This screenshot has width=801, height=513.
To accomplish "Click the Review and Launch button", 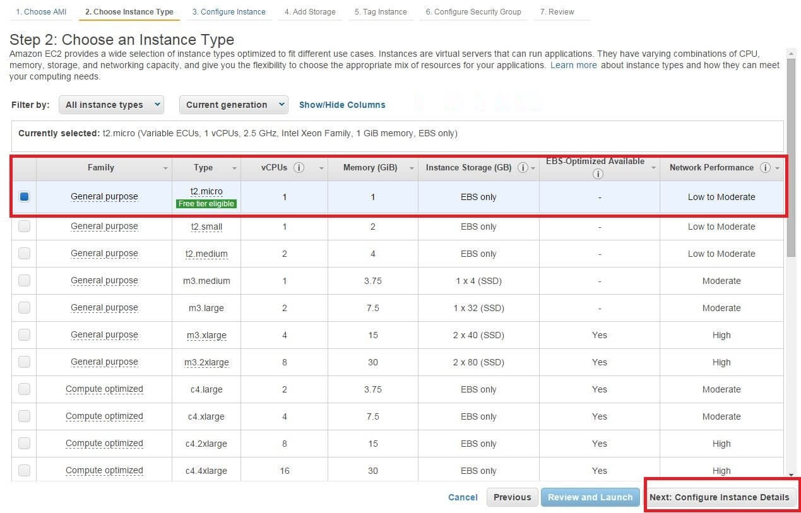I will pos(590,497).
